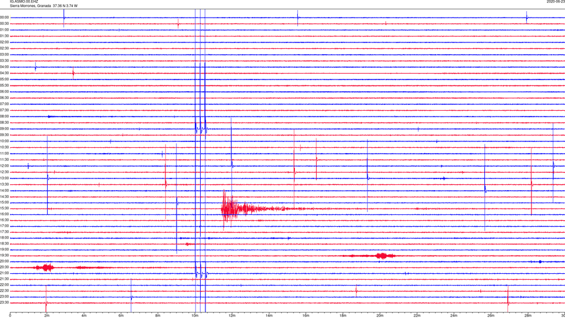565x318 pixels.
Task: Select the 00:30 trace label
Action: (4, 24)
